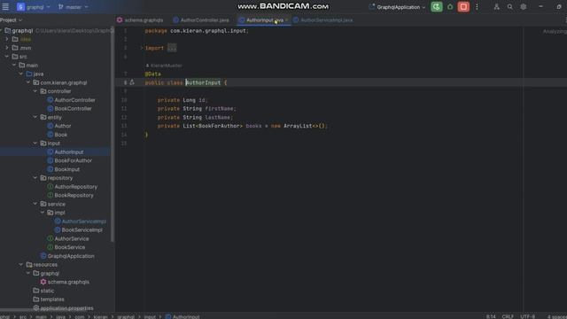Collapse the controller package
Screen dimensions: 567x319
click(35, 91)
